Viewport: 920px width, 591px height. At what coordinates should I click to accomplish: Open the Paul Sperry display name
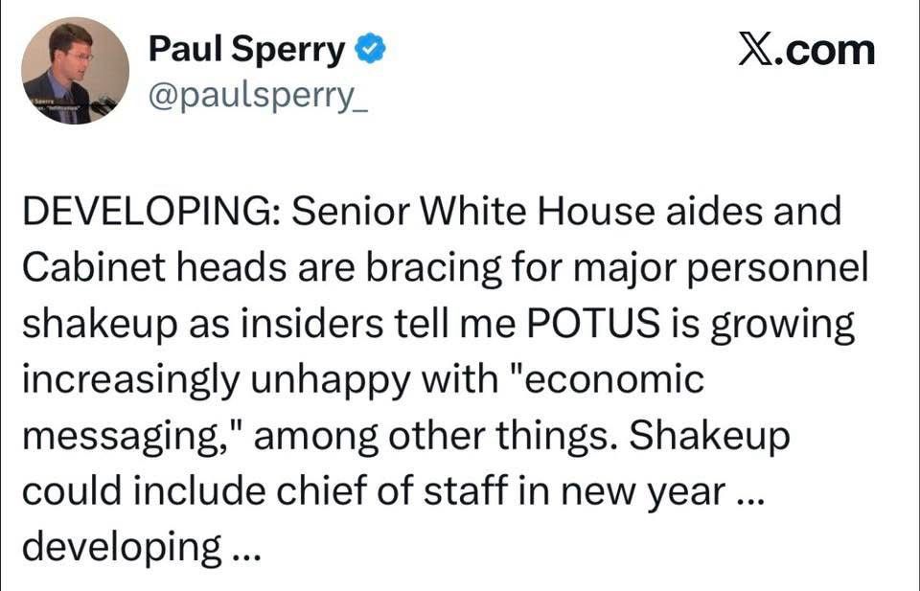click(x=247, y=50)
